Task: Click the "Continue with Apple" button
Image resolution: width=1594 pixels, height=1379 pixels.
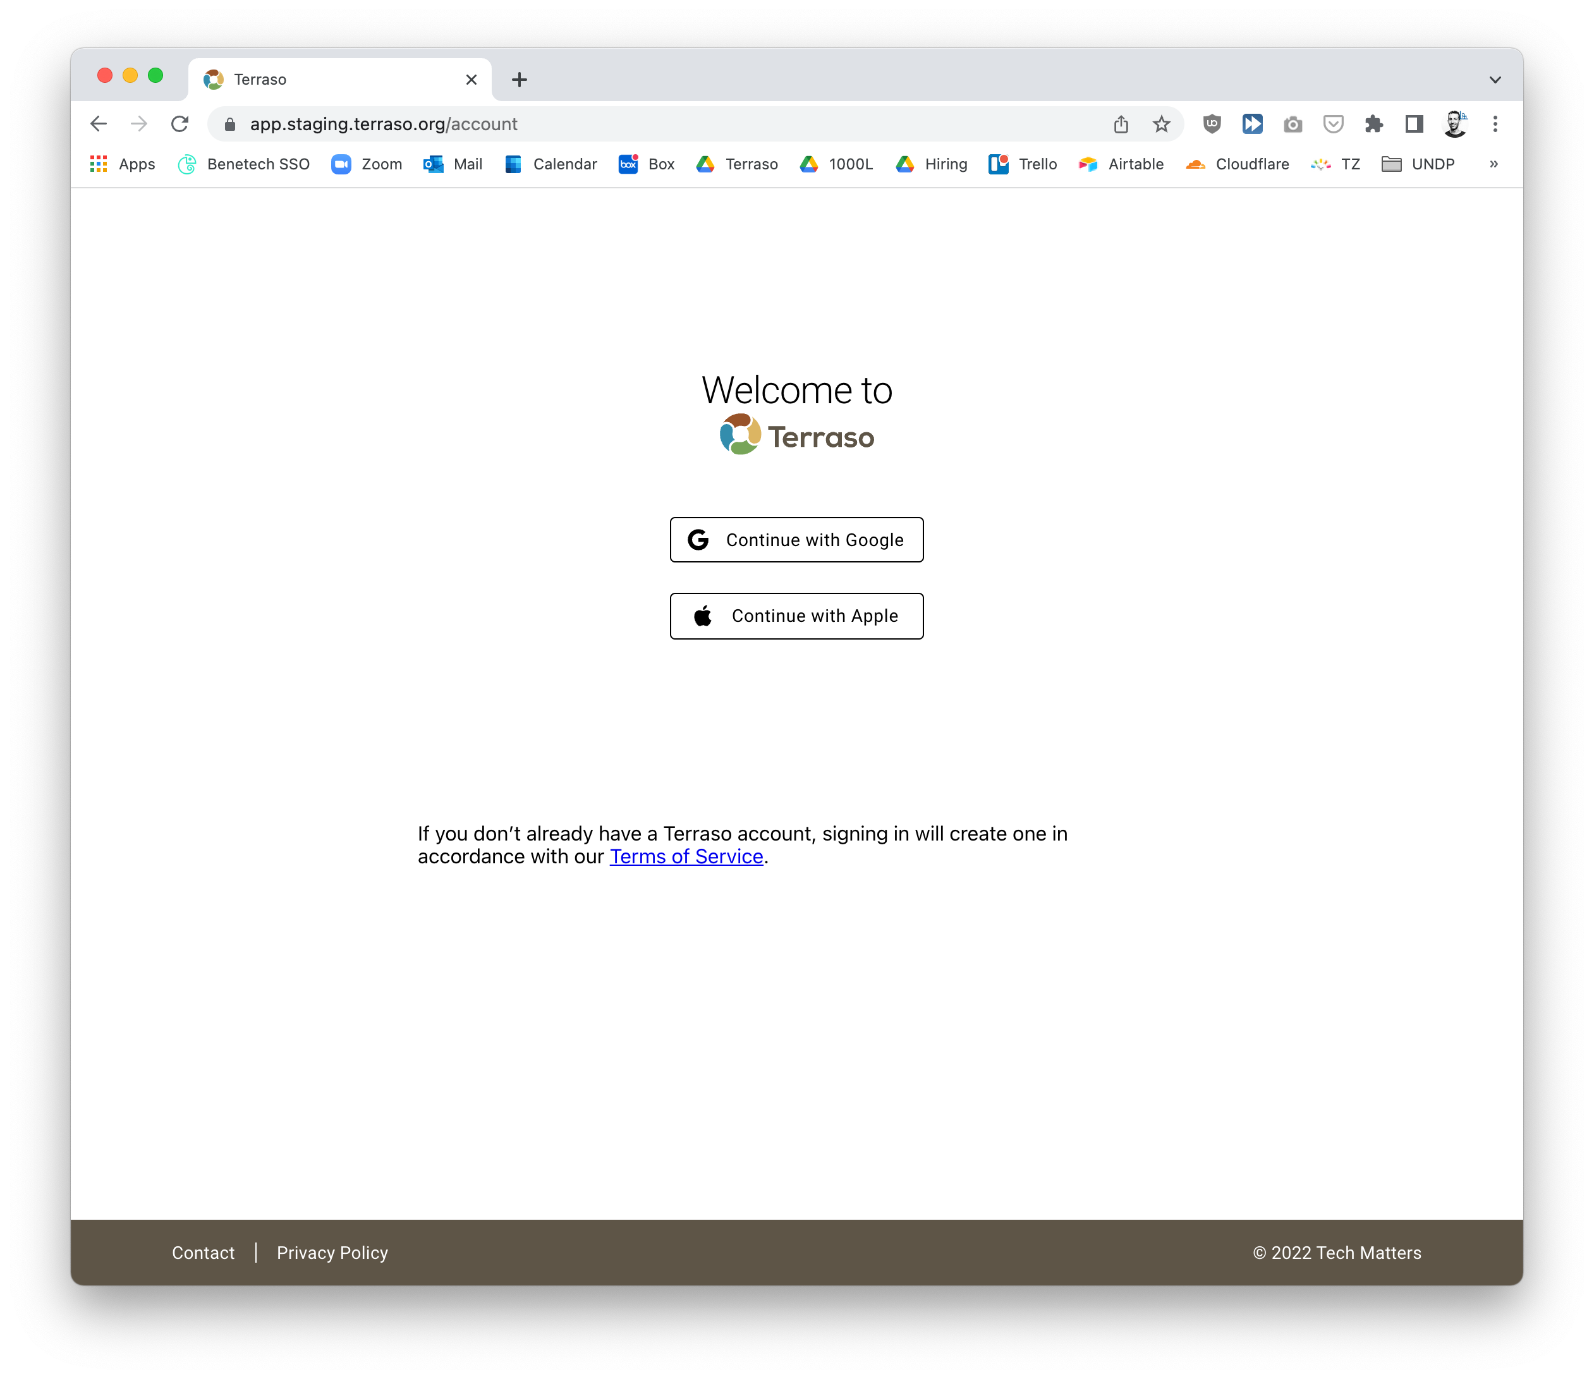Action: coord(796,616)
